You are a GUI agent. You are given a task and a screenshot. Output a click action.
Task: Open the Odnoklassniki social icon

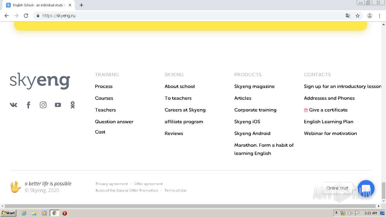(x=73, y=105)
